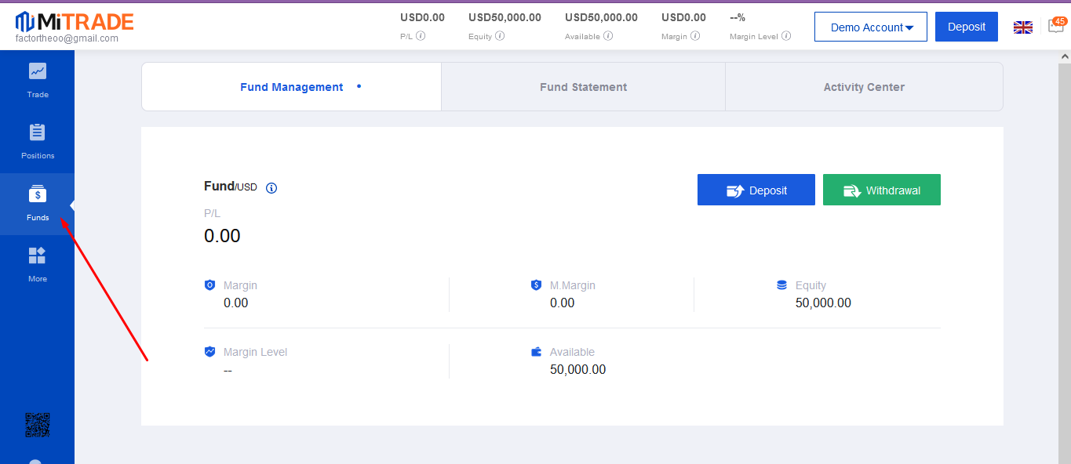
Task: Click the QR code icon in sidebar
Action: pos(38,425)
